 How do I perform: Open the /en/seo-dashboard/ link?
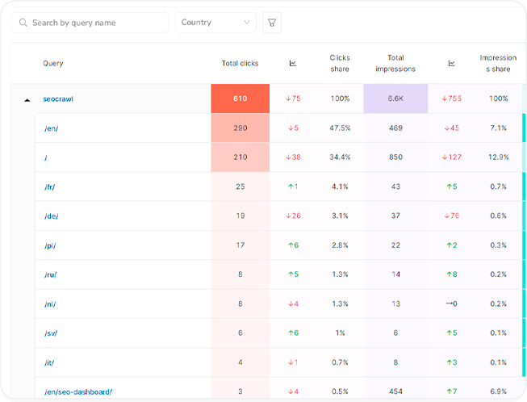pos(78,392)
